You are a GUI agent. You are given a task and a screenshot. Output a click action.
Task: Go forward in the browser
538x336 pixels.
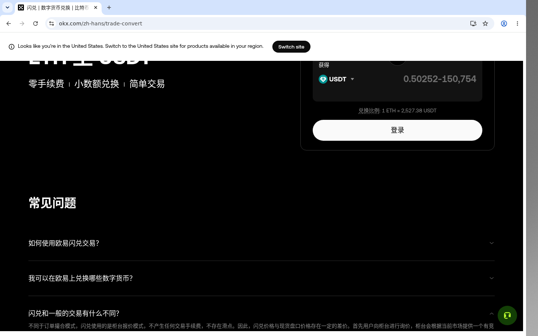[x=22, y=24]
